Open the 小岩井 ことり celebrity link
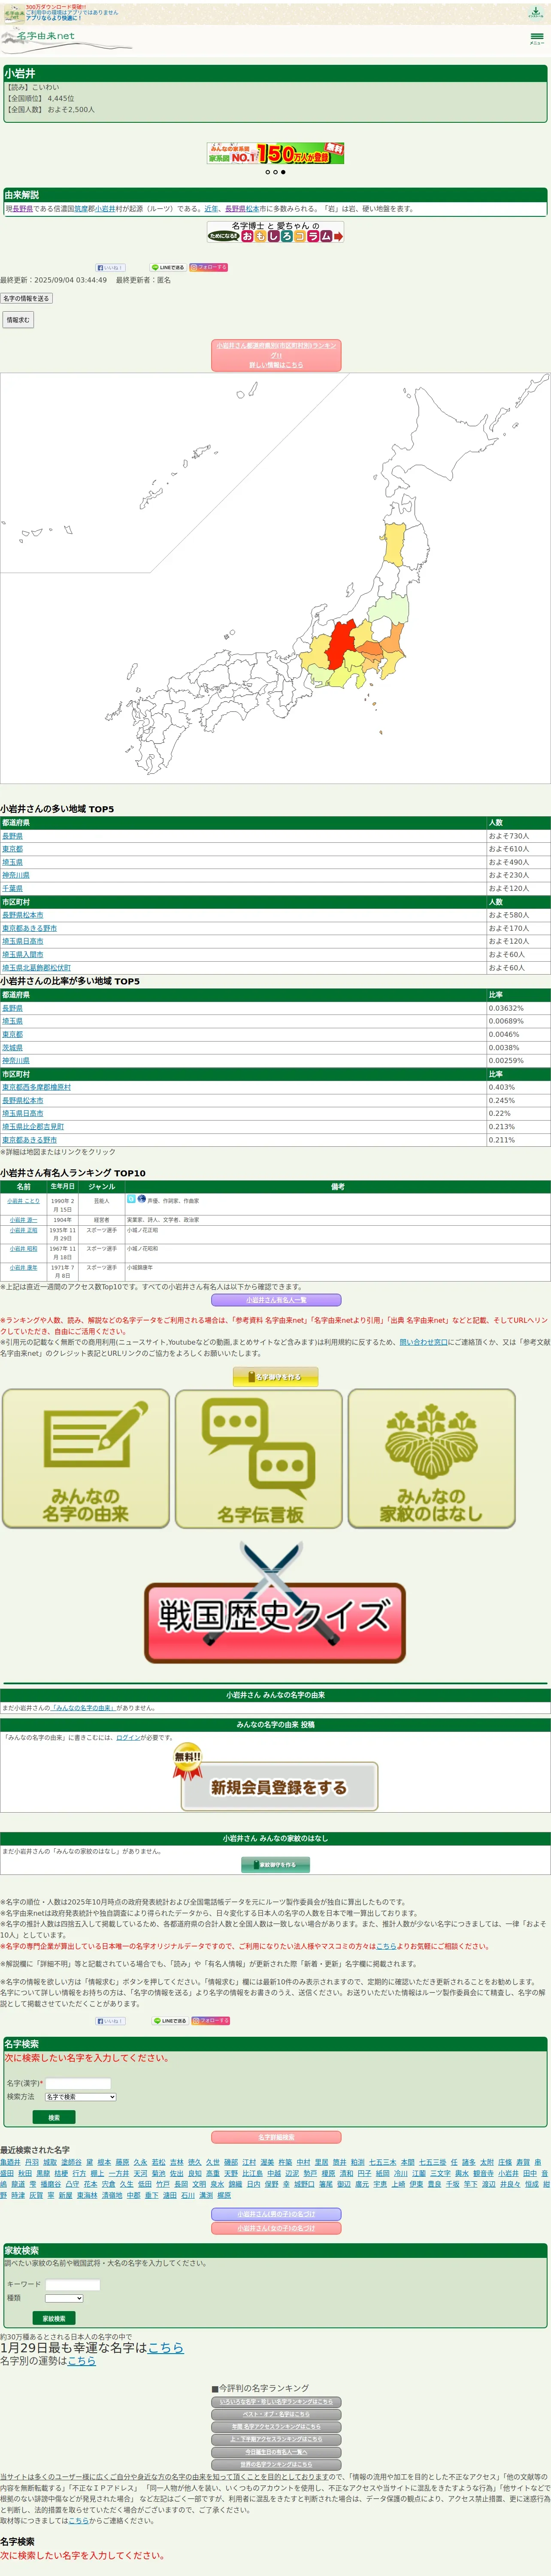 pyautogui.click(x=24, y=1201)
